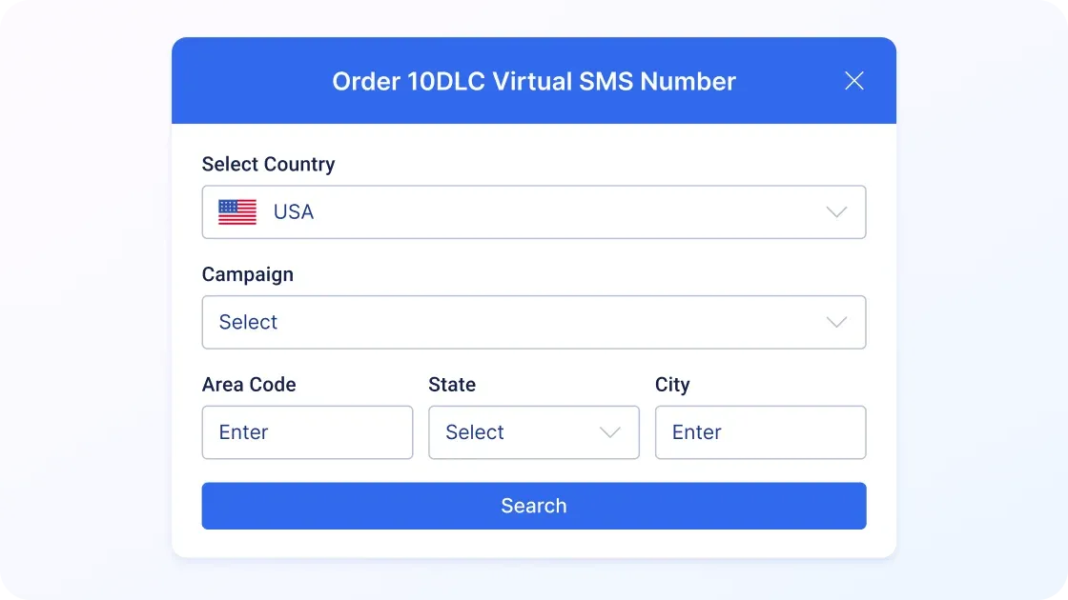
Task: Click the chevron icon in the country selector
Action: (837, 212)
